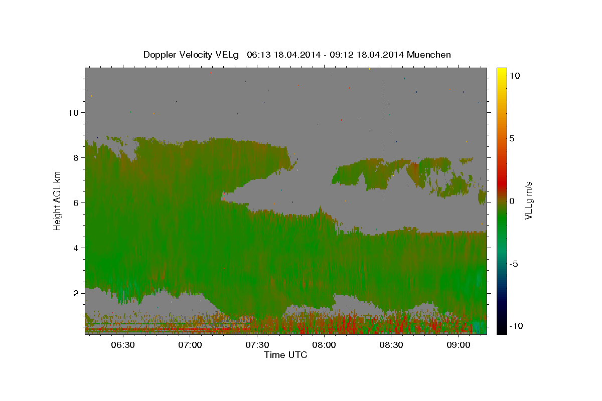
Task: Click the 07:00 time tick label
Action: tap(190, 345)
